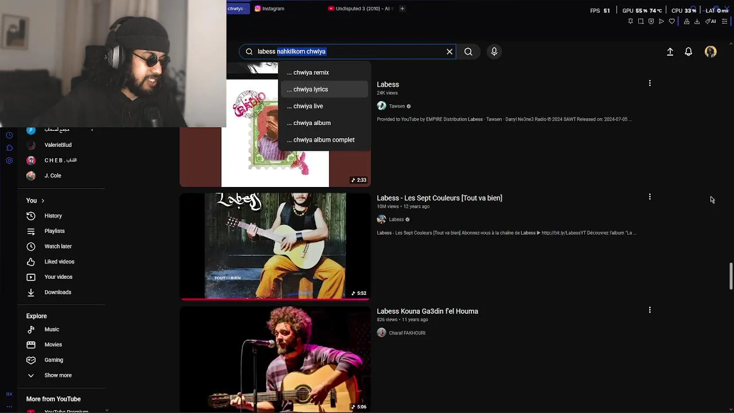Image resolution: width=734 pixels, height=413 pixels.
Task: Click inside the YouTube search field
Action: [x=347, y=52]
